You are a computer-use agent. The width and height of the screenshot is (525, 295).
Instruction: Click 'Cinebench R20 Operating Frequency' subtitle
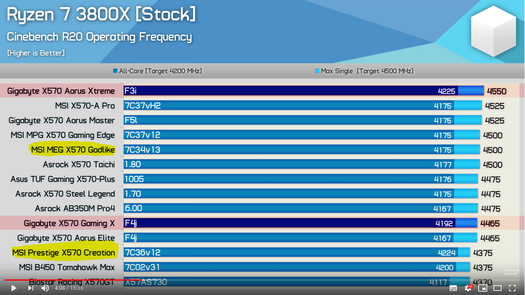click(99, 37)
